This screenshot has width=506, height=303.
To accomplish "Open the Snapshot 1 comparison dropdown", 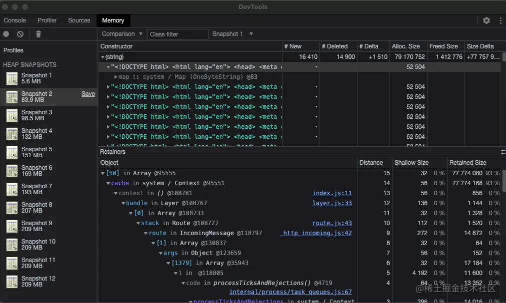I will (x=232, y=34).
